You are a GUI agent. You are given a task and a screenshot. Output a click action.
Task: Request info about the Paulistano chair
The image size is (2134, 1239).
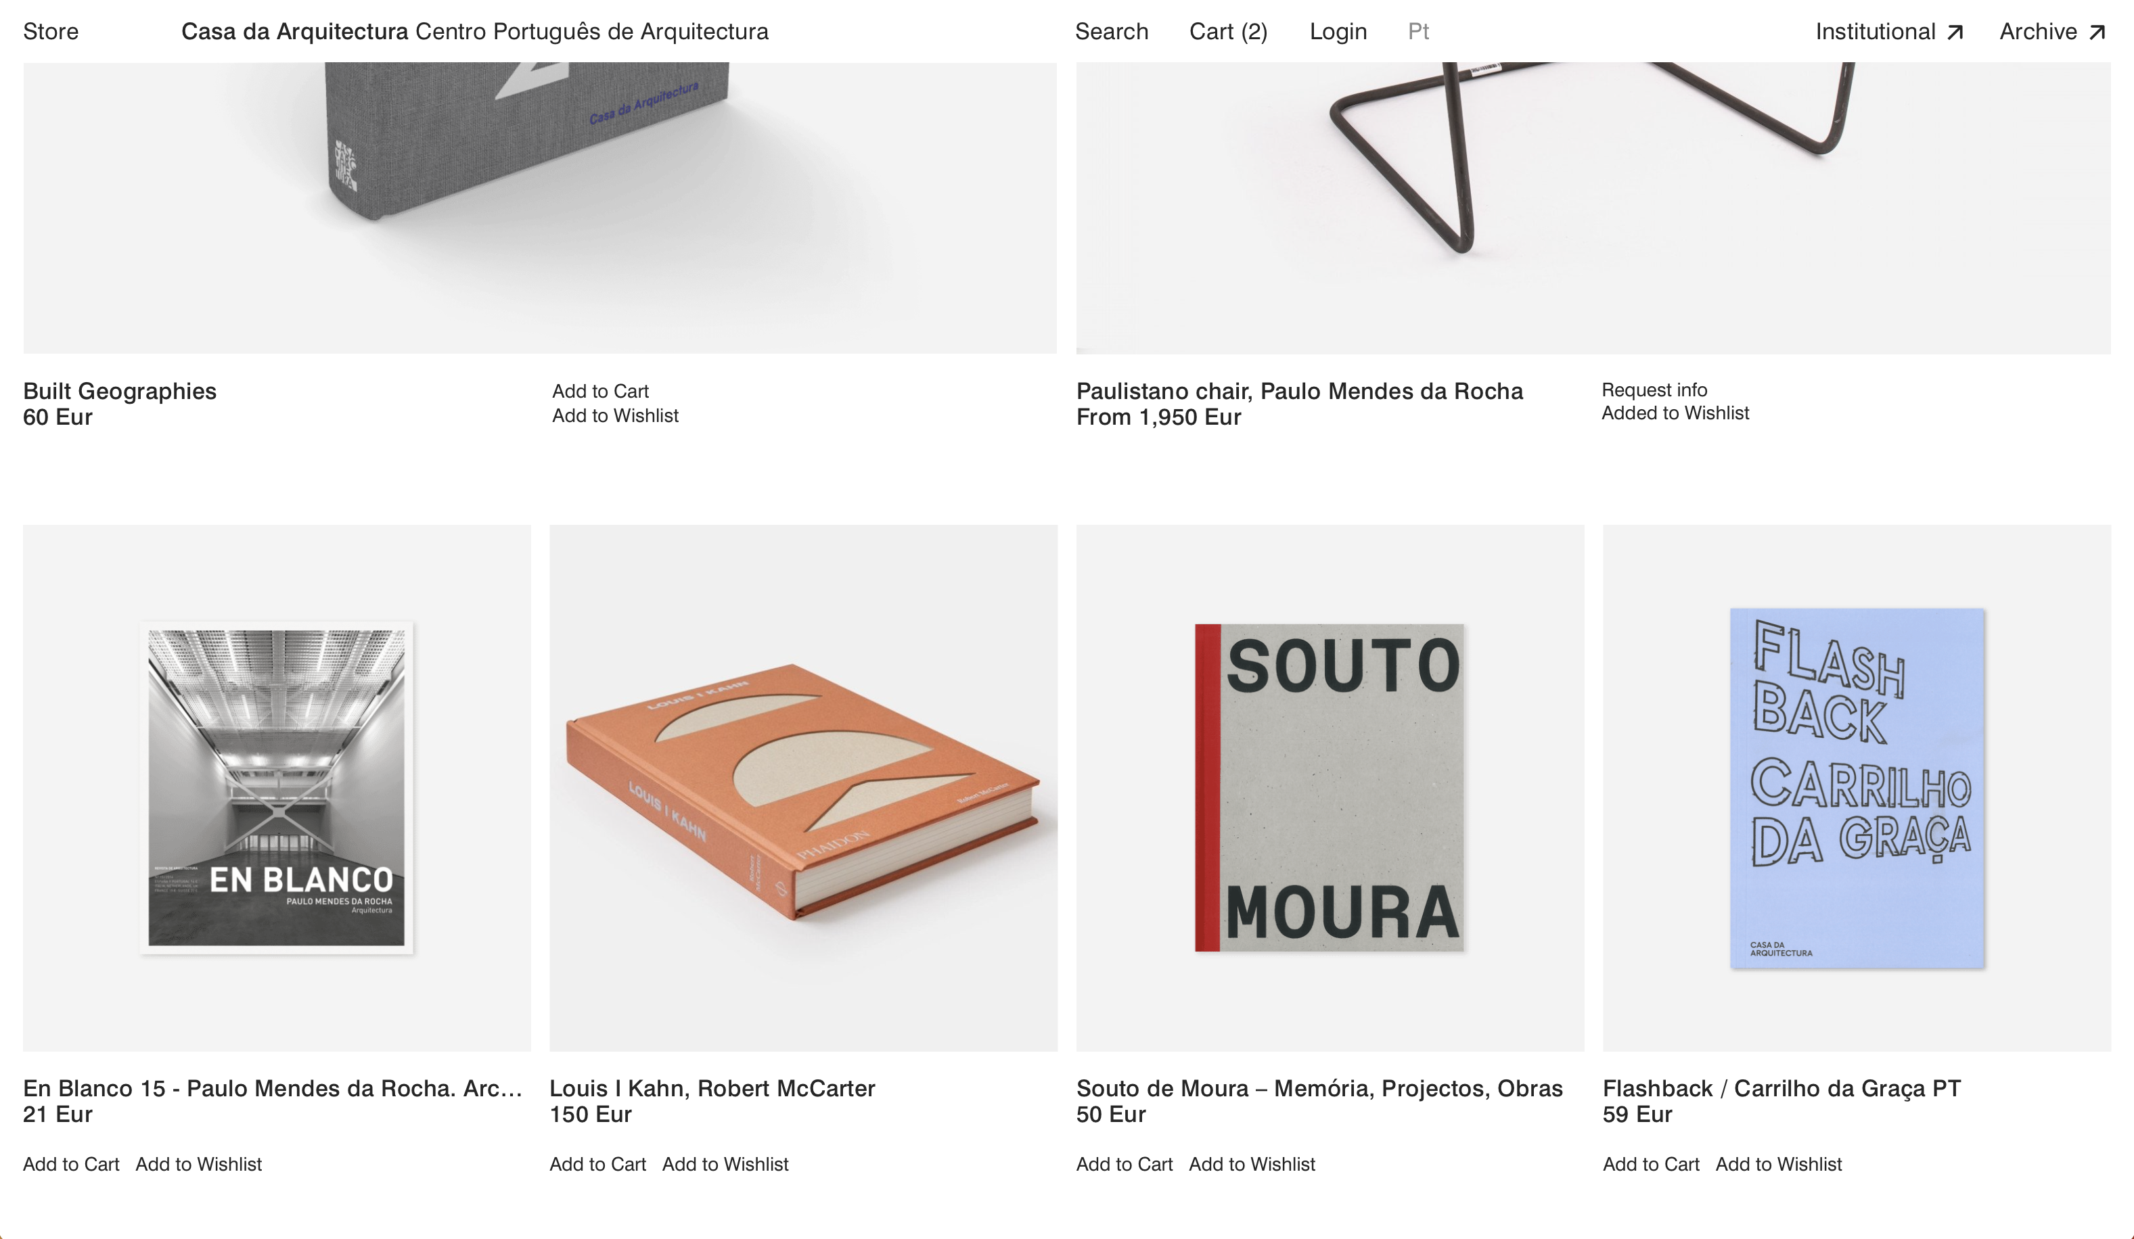coord(1654,390)
